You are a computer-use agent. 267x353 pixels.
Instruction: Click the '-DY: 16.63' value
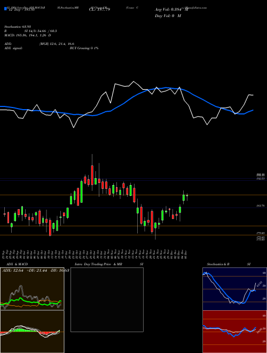(x=59, y=271)
